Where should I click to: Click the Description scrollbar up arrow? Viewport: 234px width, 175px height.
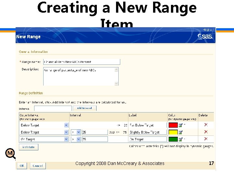tap(116, 69)
